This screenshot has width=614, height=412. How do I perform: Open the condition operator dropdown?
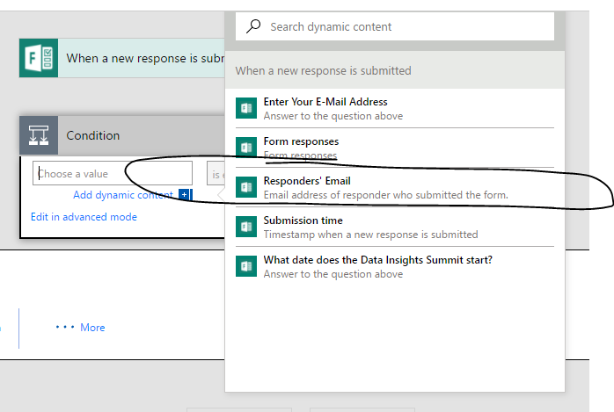216,174
